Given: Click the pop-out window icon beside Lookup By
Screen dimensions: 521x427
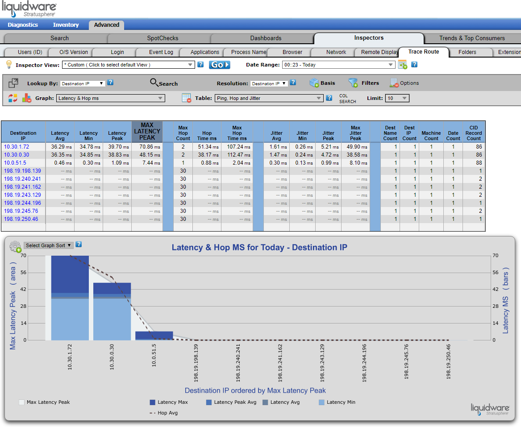Looking at the screenshot, I should [13, 83].
